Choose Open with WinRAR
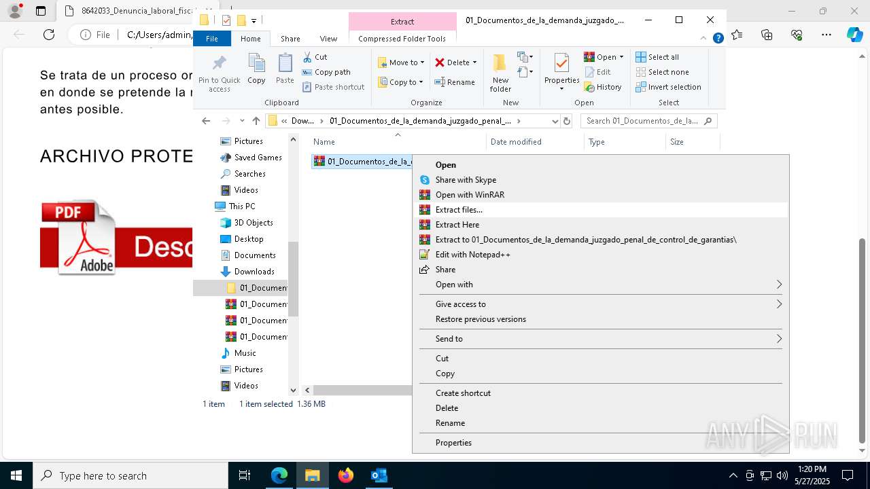 [x=600, y=195]
